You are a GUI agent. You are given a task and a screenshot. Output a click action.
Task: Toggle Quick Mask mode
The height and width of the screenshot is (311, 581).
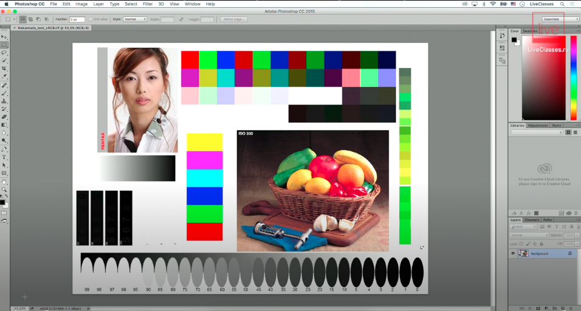(x=4, y=213)
